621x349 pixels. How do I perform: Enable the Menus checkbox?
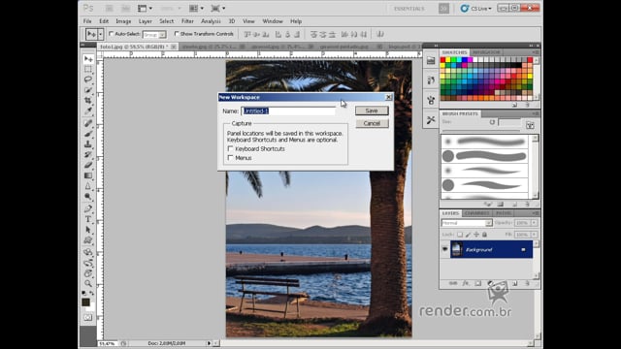[x=231, y=158]
